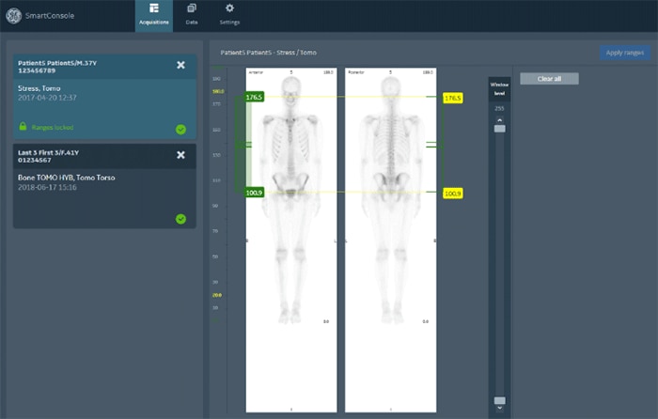Click the lower Window level slider handle
The image size is (658, 419).
pos(499,400)
